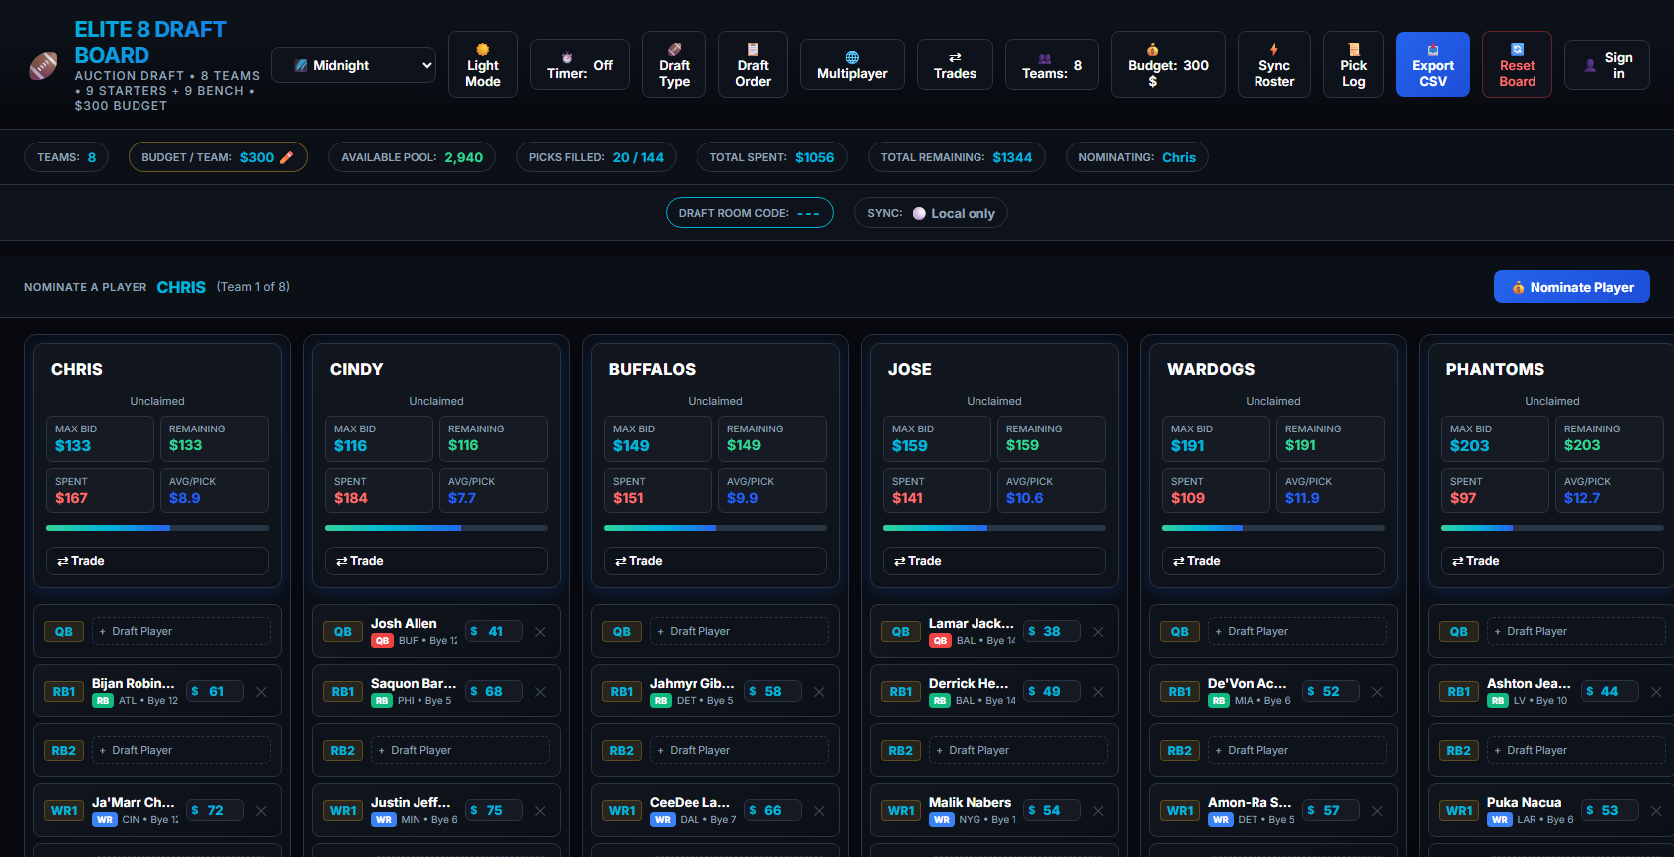Open Trade for Cindy's team
This screenshot has height=857, width=1674.
(436, 561)
